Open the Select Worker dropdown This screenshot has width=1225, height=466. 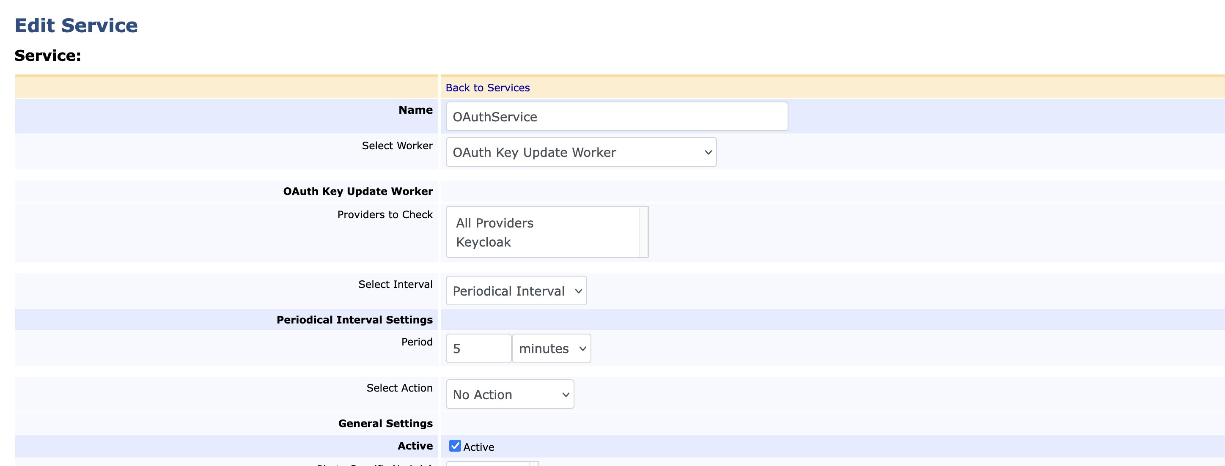pos(581,152)
